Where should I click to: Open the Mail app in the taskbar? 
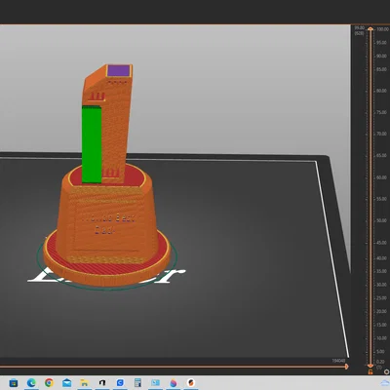pos(67,383)
